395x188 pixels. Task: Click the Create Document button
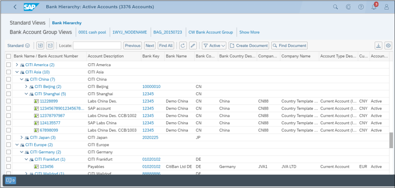click(249, 45)
